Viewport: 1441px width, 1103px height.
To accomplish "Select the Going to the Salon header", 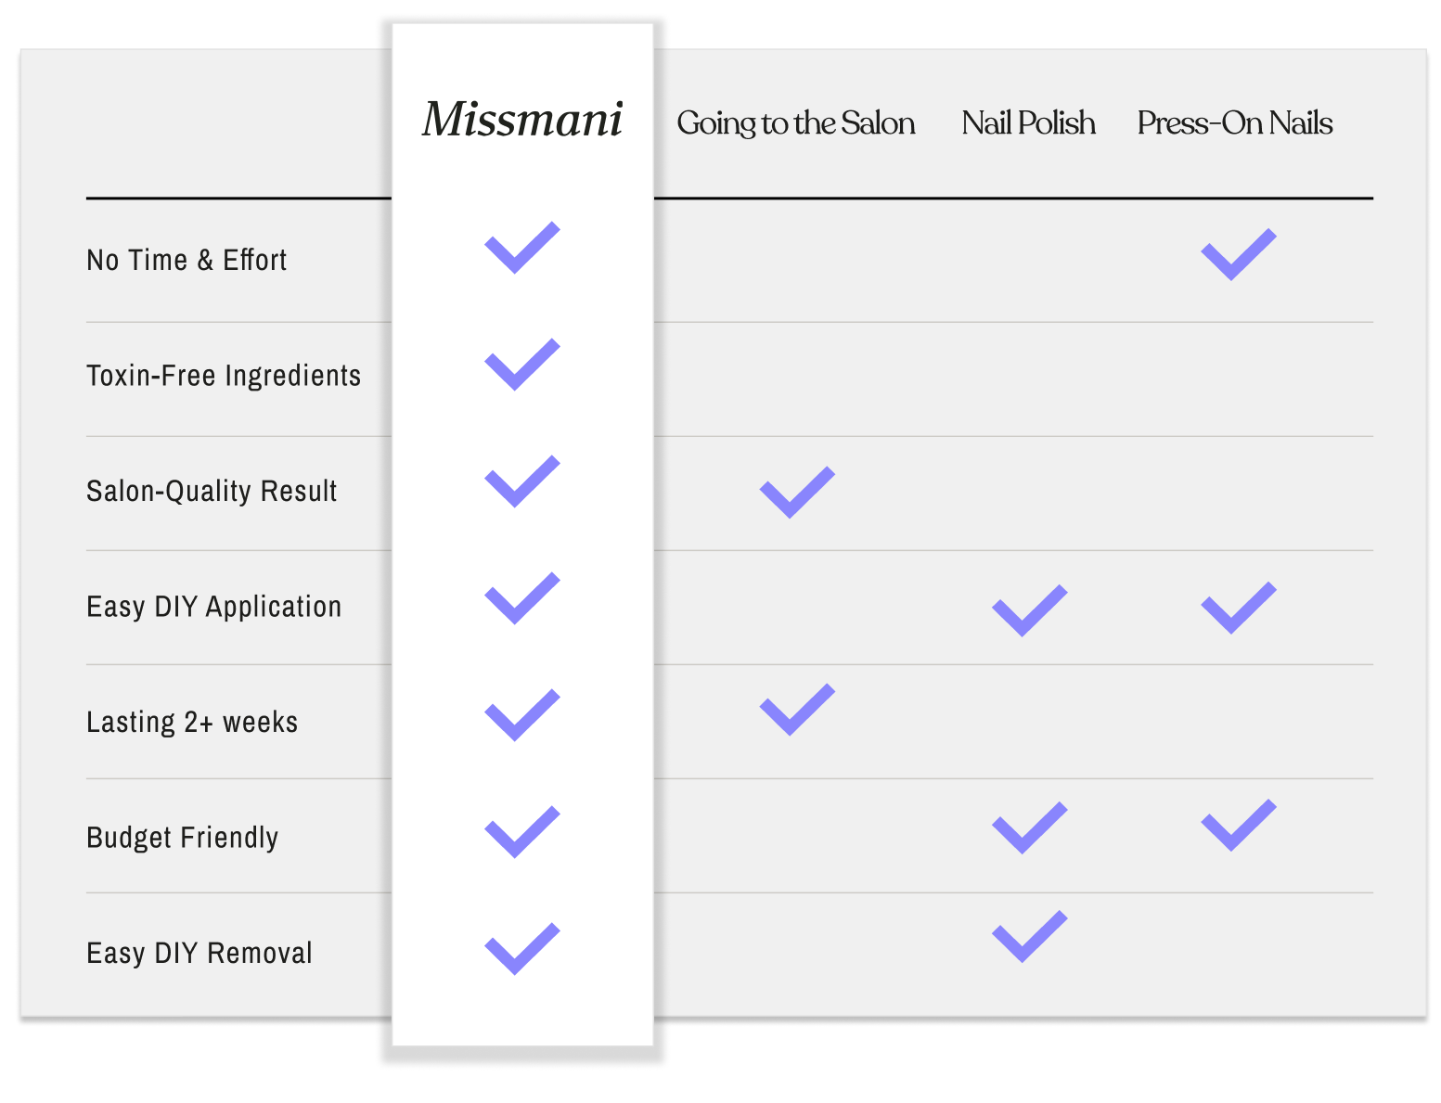I will point(795,123).
